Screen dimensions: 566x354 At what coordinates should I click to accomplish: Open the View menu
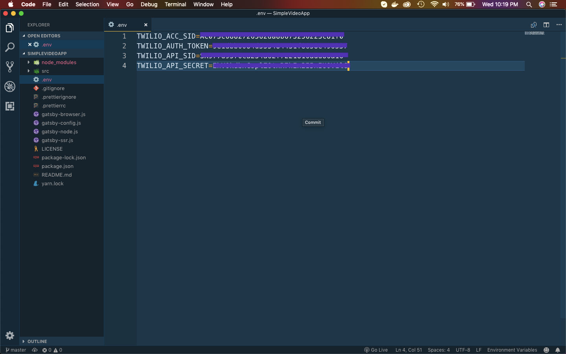coord(112,4)
